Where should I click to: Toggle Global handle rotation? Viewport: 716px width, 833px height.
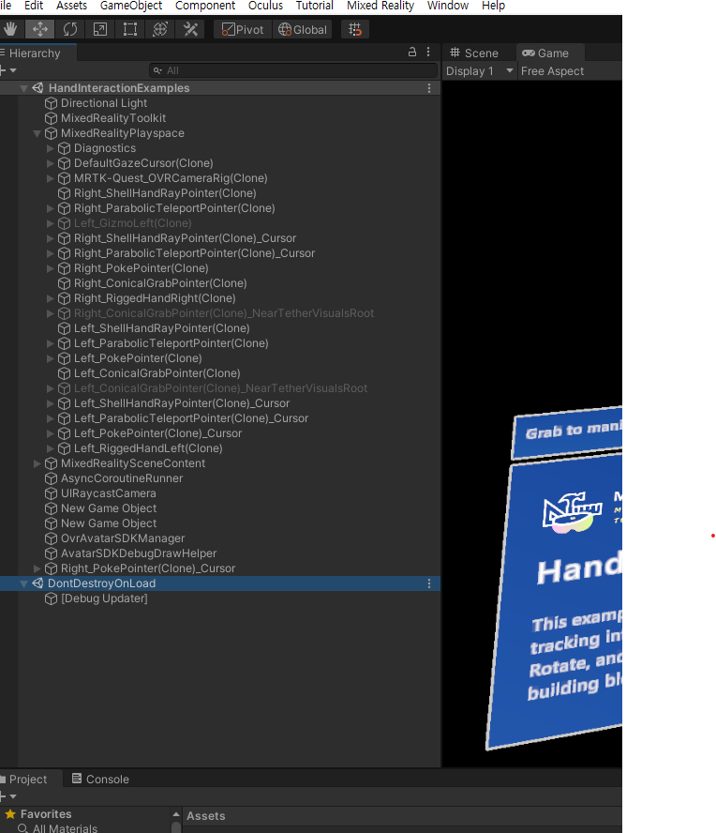click(x=303, y=30)
